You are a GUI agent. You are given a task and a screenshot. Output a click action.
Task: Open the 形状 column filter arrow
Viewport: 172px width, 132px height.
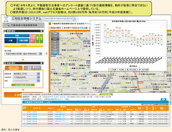pos(113,110)
